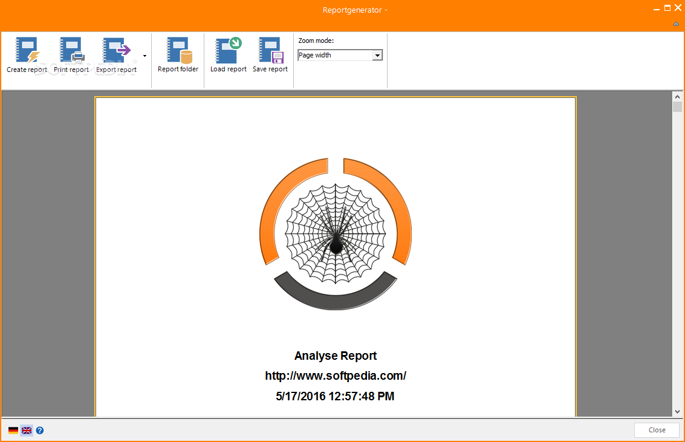Switch language to German flag
This screenshot has width=685, height=442.
(x=13, y=430)
